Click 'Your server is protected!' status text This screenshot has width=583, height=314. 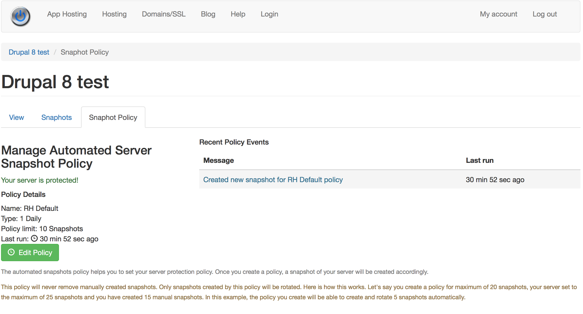pyautogui.click(x=40, y=180)
